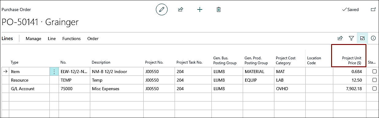This screenshot has width=379, height=118.
Task: Click the Temp description cell
Action: [x=117, y=80]
